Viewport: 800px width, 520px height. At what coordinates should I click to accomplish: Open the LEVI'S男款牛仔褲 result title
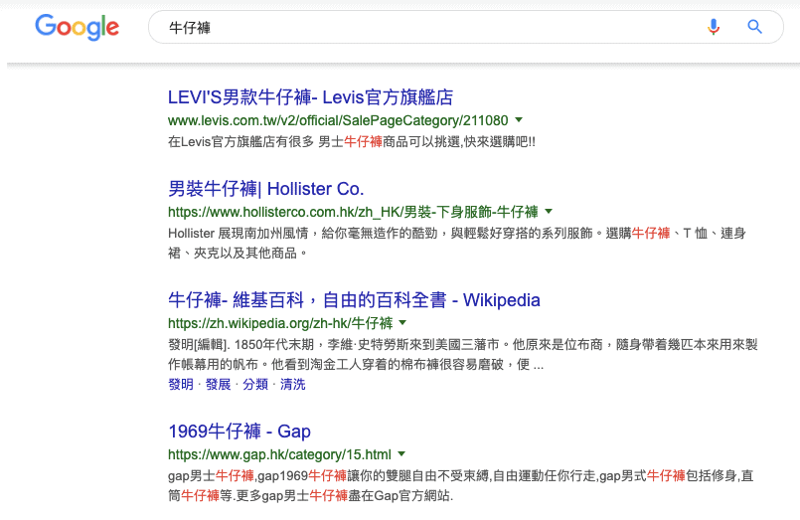click(x=310, y=97)
